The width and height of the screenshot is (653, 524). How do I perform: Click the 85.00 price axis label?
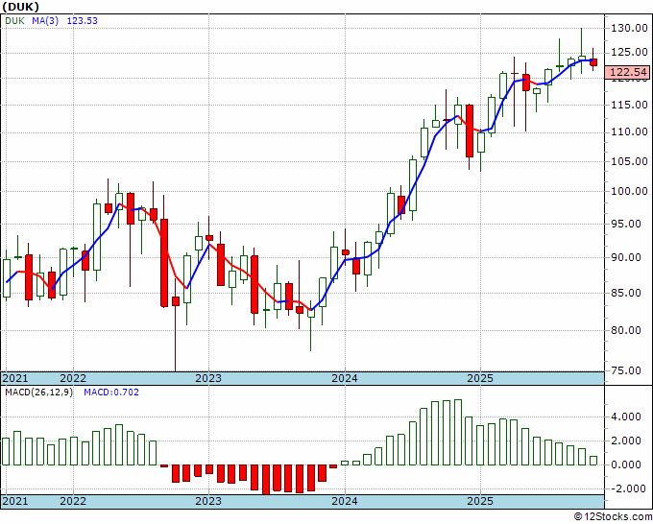pyautogui.click(x=626, y=293)
